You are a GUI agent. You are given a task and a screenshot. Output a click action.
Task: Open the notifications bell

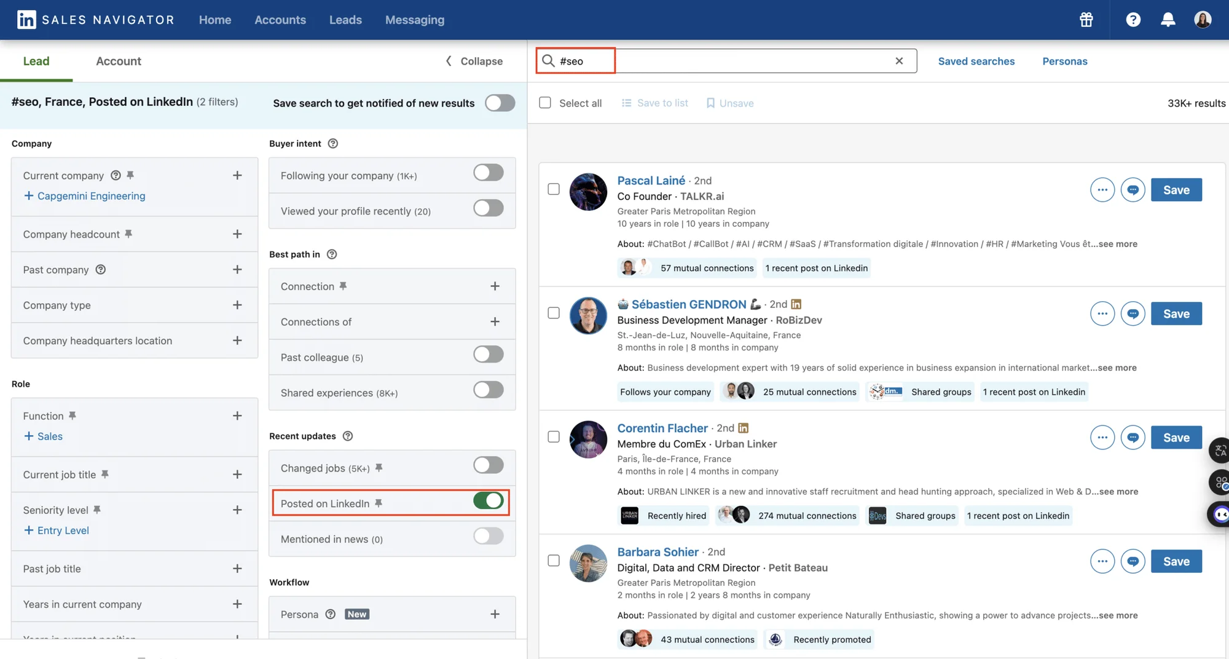(1168, 20)
